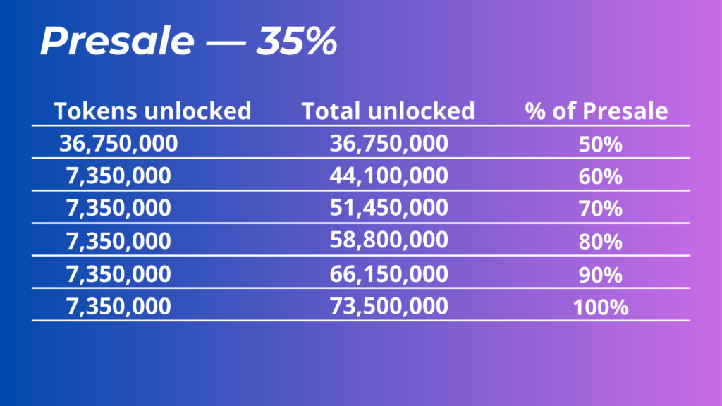Click the 70% presale value

[x=600, y=209]
